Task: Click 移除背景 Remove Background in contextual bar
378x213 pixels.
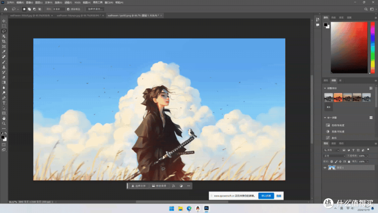Action: coord(159,186)
